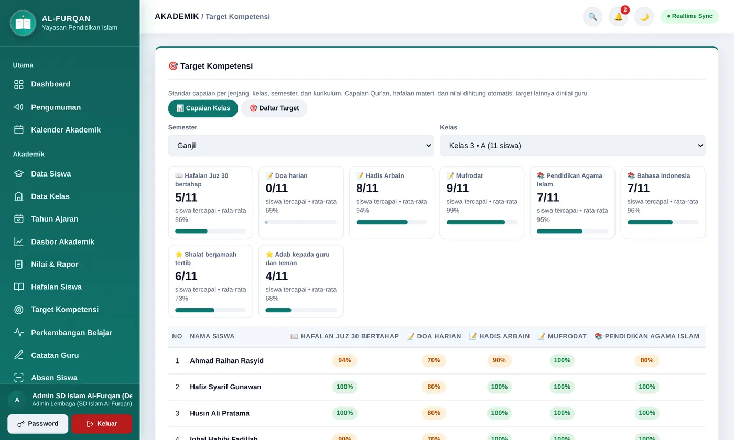Click the Pendidikan Agama Islam column header
Screen dimensions: 734x440
(x=647, y=336)
